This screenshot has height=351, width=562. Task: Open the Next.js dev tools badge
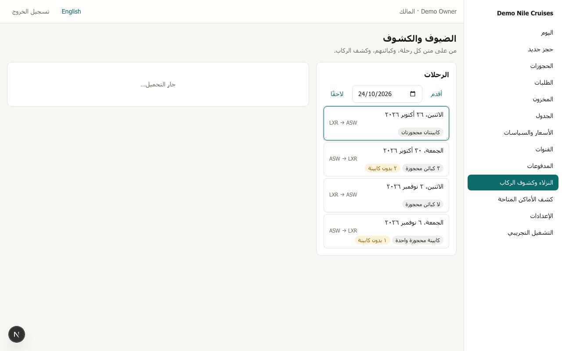click(x=17, y=334)
